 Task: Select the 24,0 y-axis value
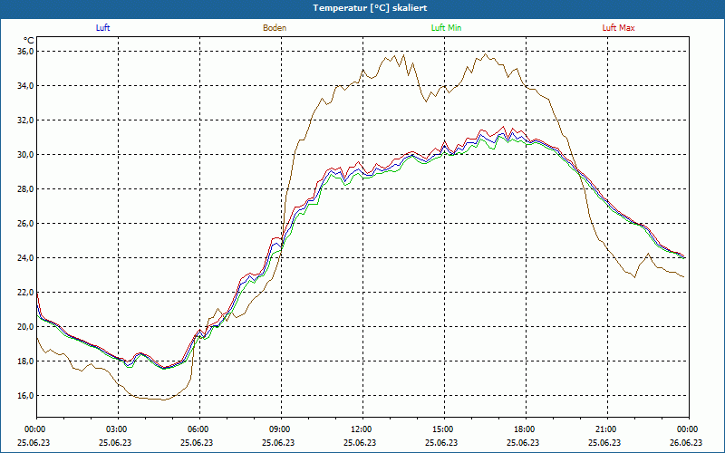[x=26, y=258]
